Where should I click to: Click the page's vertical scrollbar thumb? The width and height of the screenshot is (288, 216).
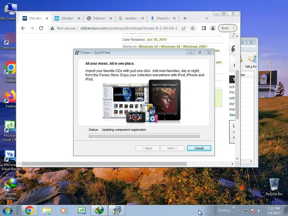tap(237, 94)
